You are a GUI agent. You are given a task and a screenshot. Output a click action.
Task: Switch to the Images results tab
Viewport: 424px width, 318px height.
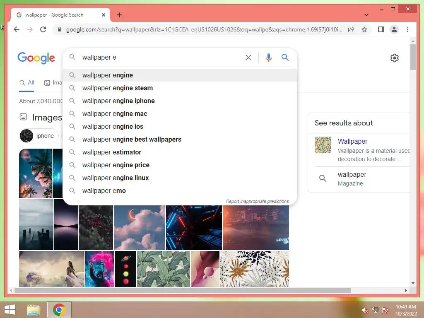point(53,82)
